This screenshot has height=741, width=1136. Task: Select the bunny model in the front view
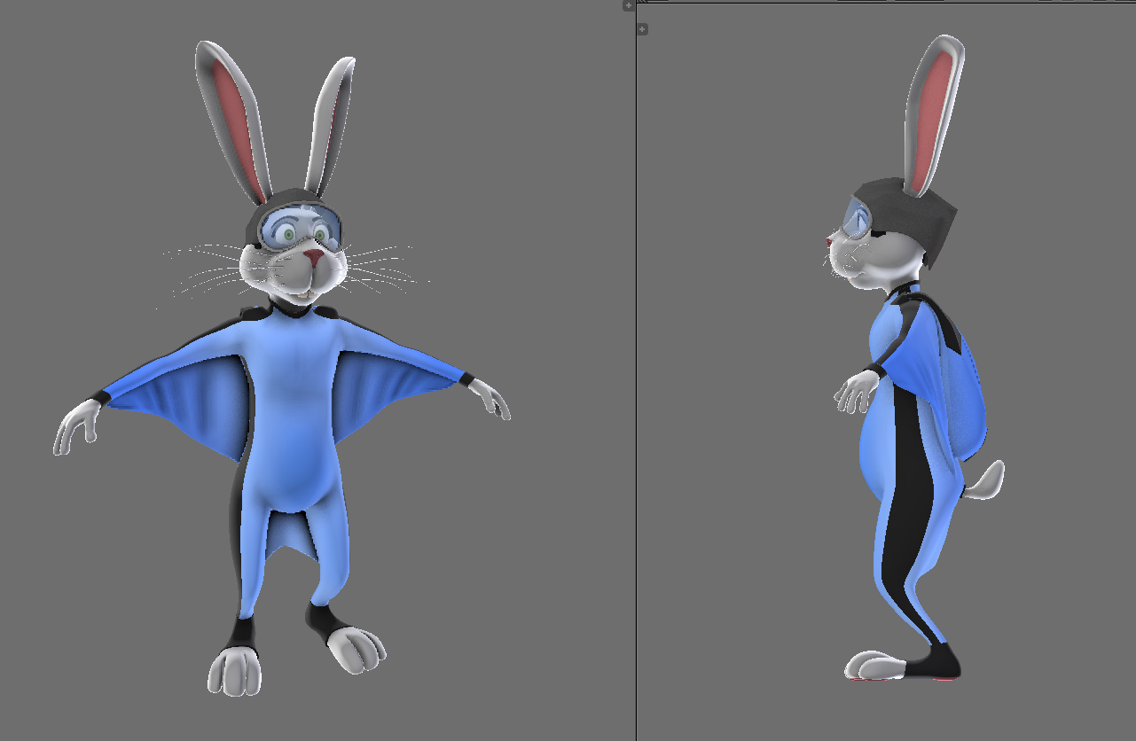(x=282, y=367)
